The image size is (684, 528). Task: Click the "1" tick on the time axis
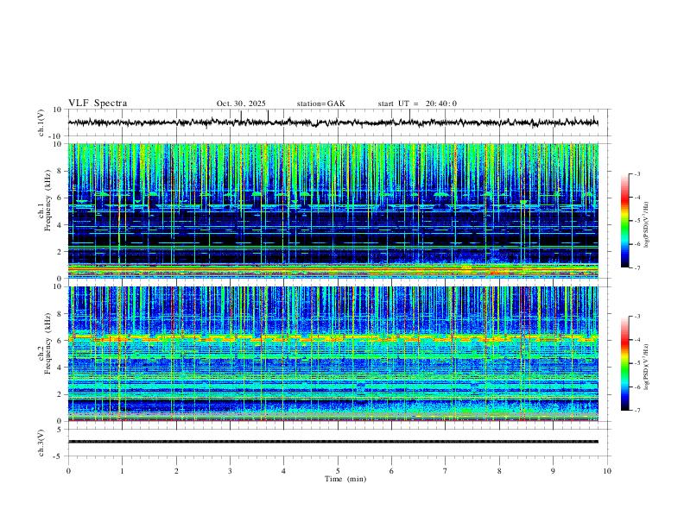click(x=122, y=471)
